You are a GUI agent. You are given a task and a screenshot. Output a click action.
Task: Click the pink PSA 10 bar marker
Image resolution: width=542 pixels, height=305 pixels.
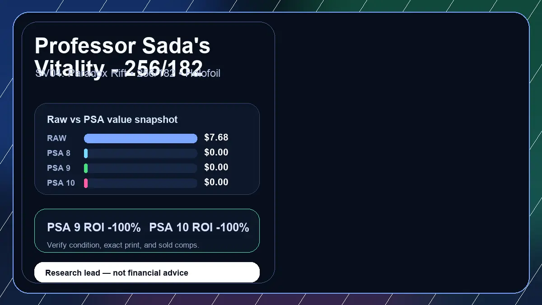[x=86, y=183]
